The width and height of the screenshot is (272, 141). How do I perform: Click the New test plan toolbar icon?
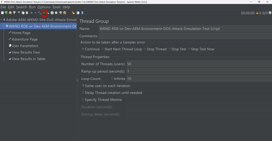2,13
